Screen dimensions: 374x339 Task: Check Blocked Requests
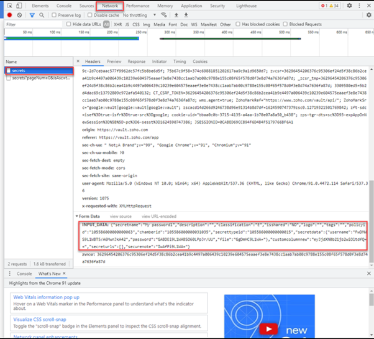285,24
